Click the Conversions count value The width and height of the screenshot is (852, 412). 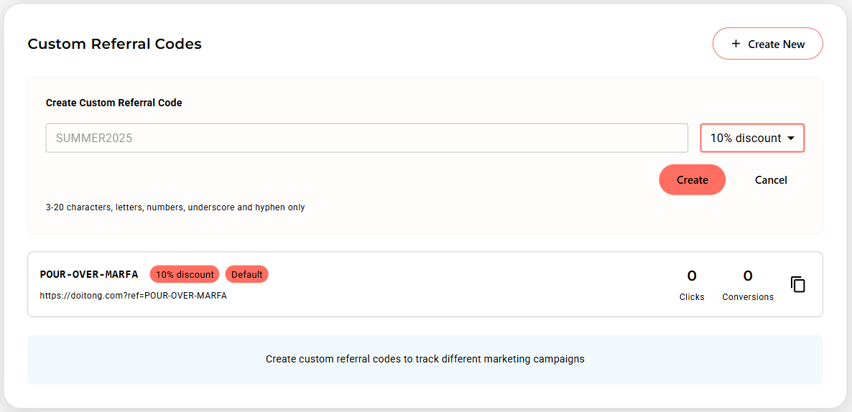coord(748,276)
